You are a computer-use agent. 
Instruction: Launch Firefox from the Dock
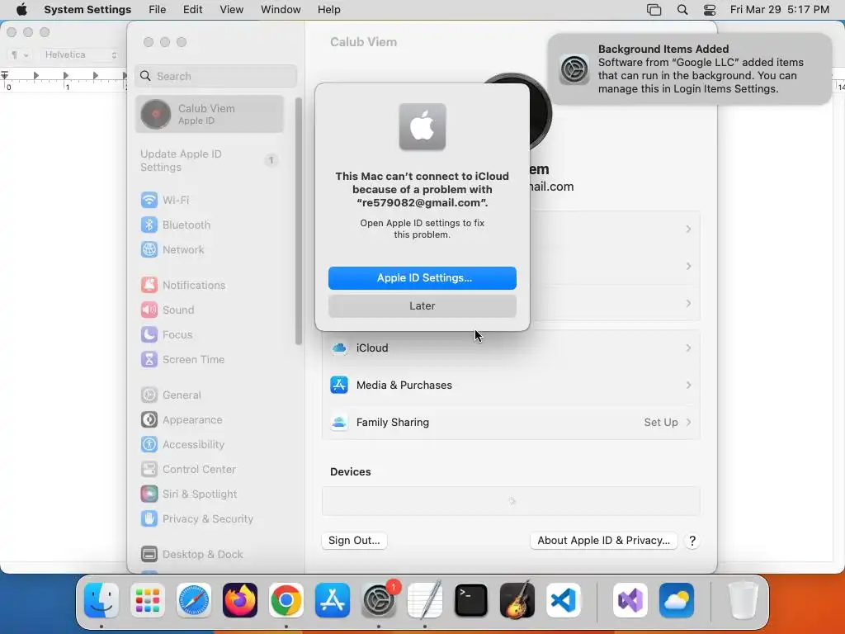pyautogui.click(x=240, y=601)
